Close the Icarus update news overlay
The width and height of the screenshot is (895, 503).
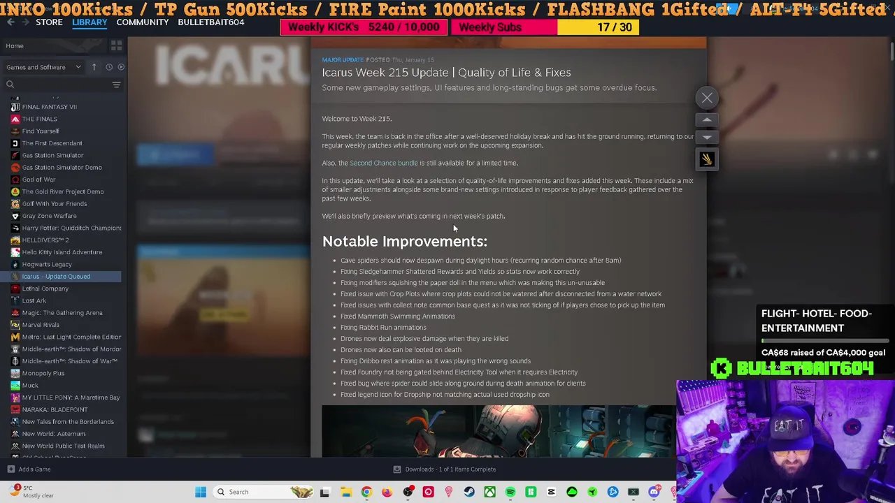[x=707, y=98]
